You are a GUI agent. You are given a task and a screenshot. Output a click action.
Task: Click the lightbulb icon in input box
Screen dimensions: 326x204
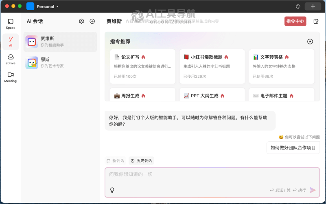[112, 190]
